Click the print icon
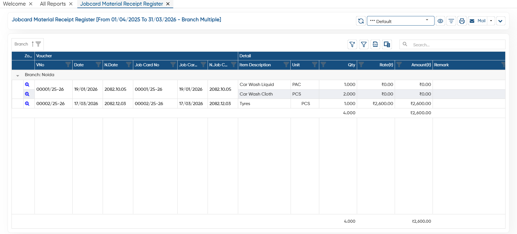Viewport: 517px width, 234px height. 462,21
